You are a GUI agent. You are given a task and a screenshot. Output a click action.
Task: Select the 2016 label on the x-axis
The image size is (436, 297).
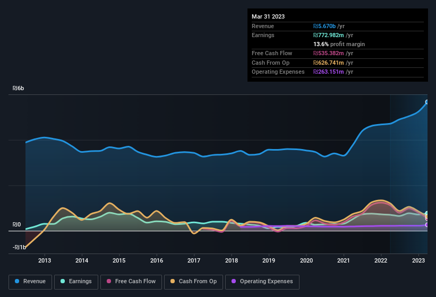pyautogui.click(x=157, y=260)
